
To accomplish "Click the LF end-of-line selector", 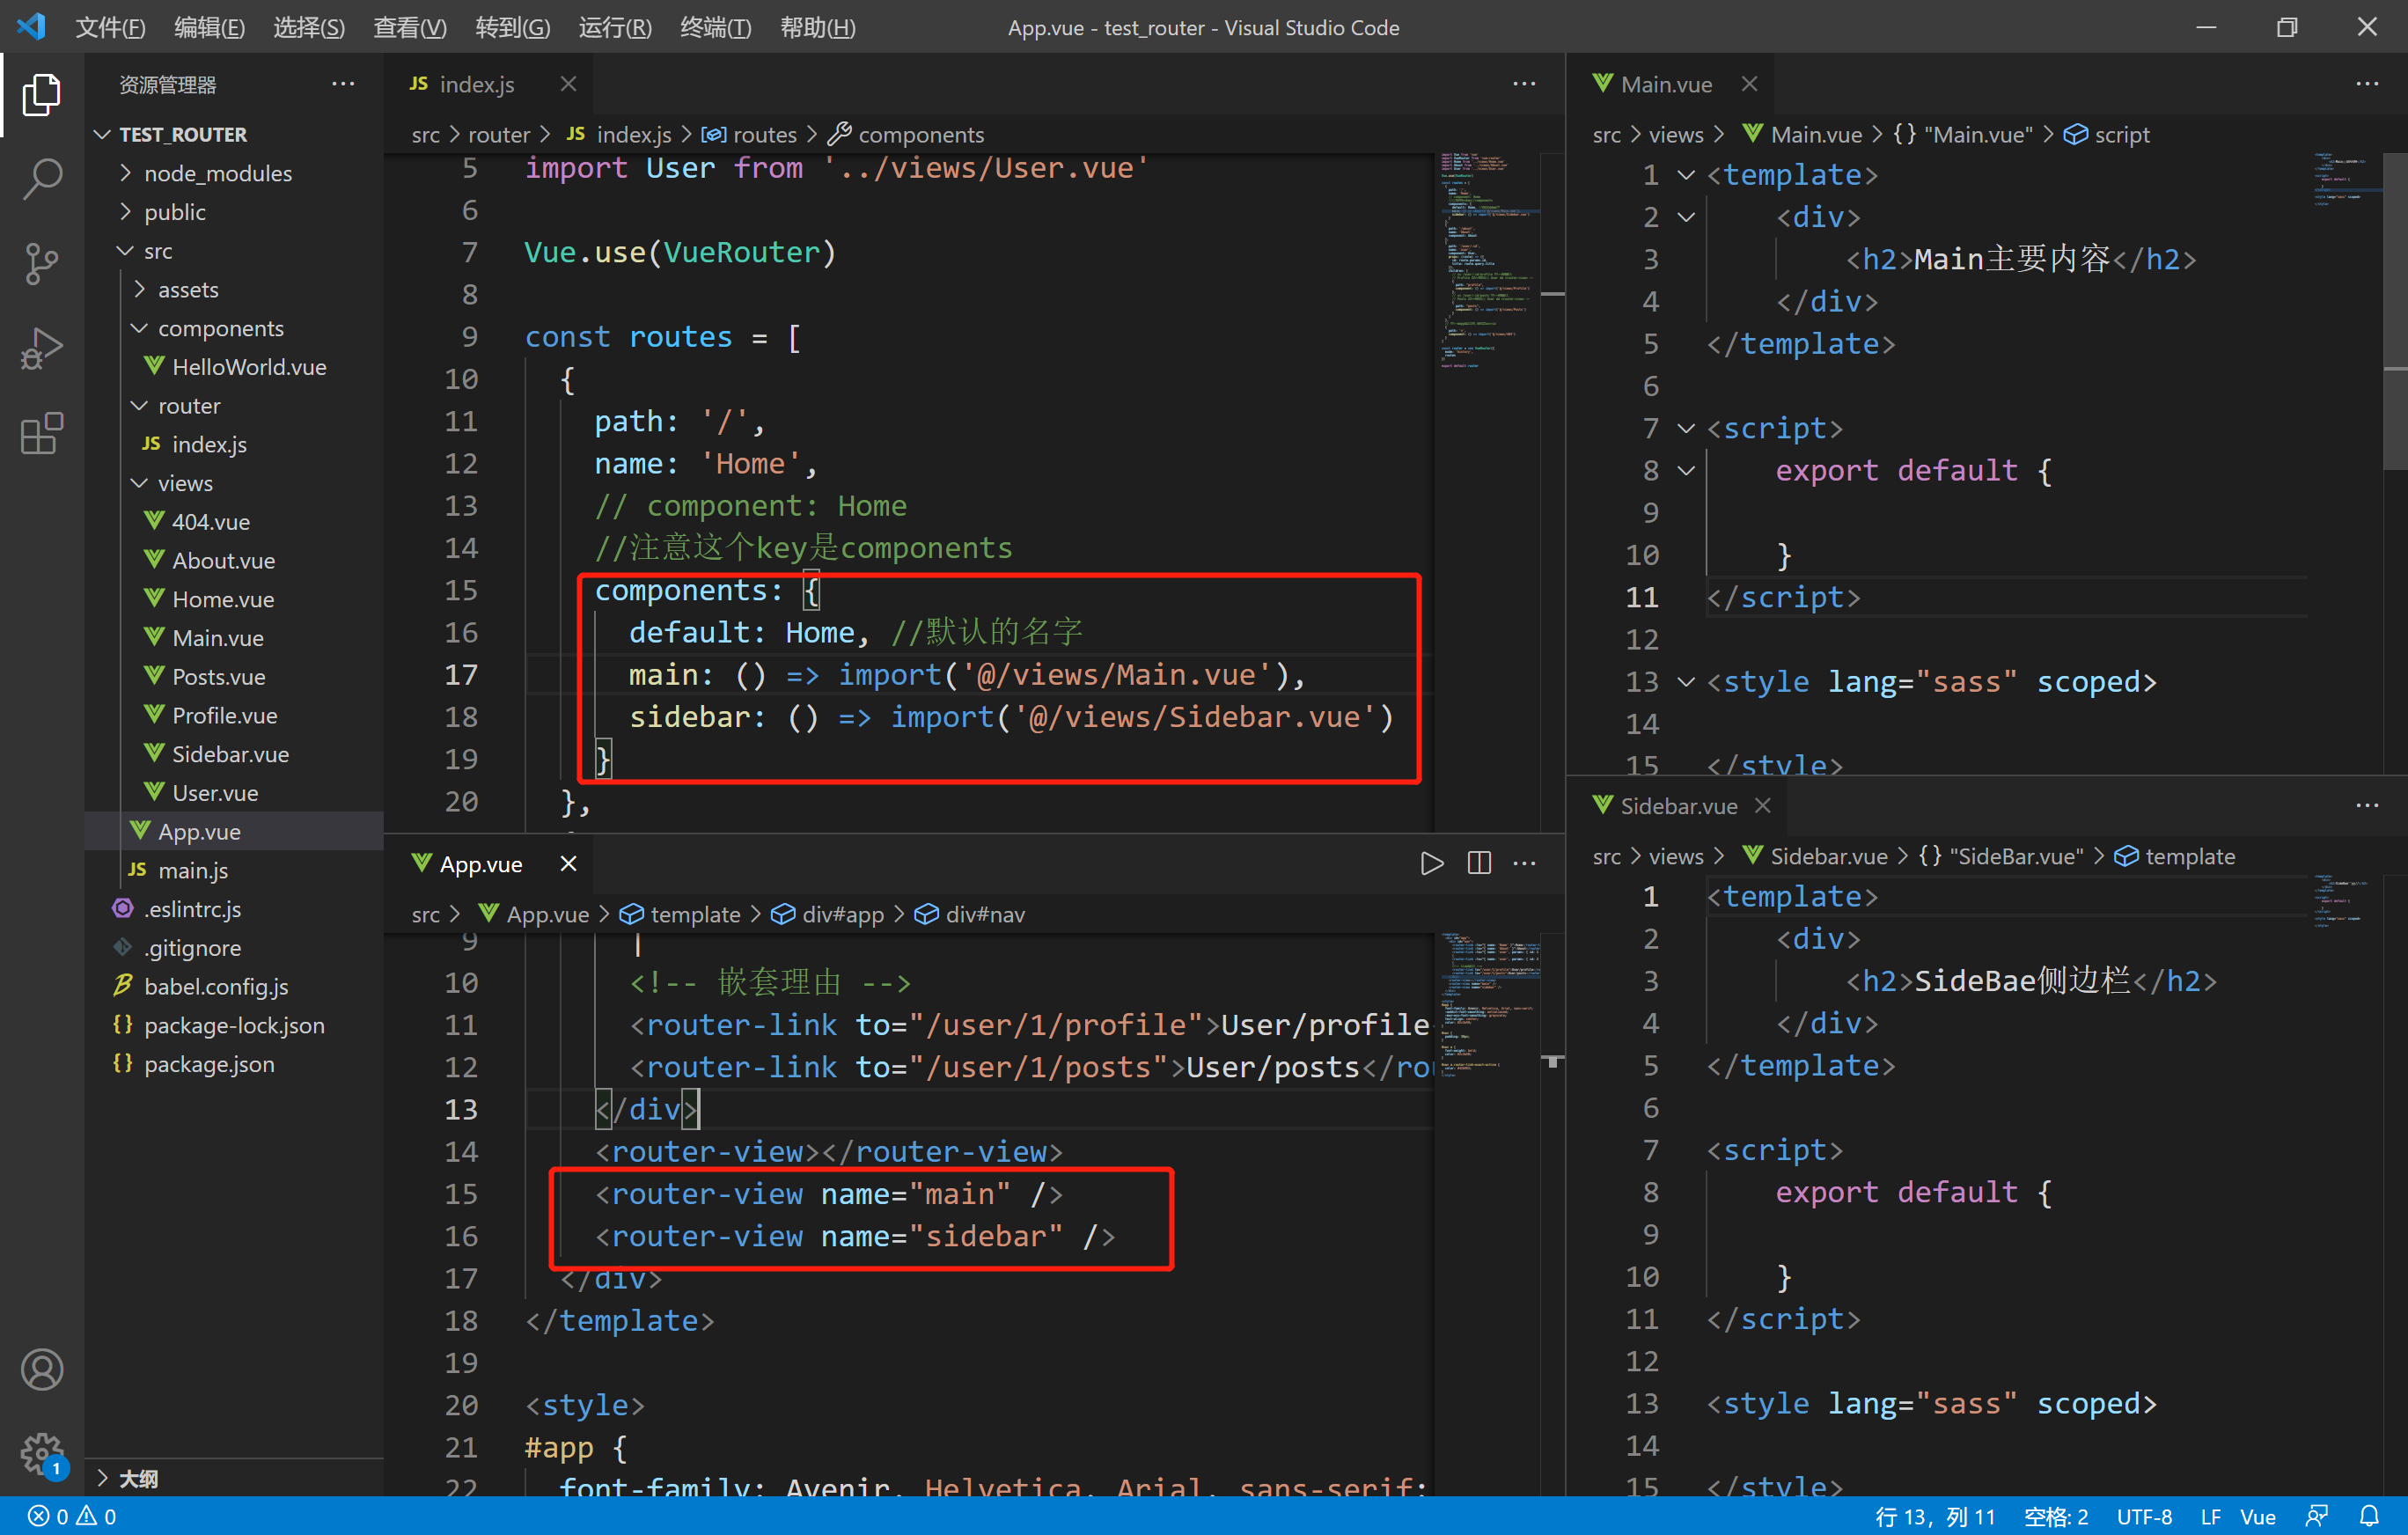I will (x=2210, y=1516).
